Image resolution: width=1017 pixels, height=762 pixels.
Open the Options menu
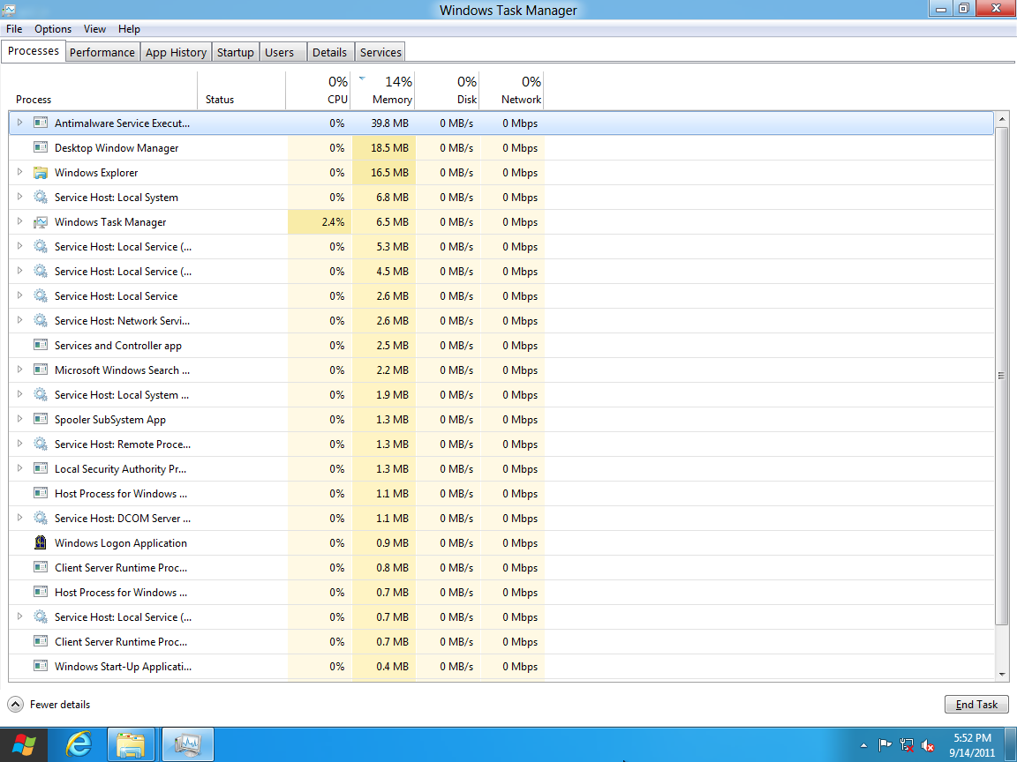pos(53,28)
